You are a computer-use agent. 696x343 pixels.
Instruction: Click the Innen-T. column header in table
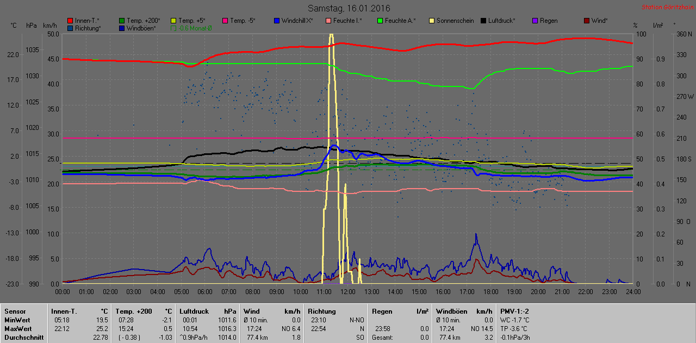[64, 311]
